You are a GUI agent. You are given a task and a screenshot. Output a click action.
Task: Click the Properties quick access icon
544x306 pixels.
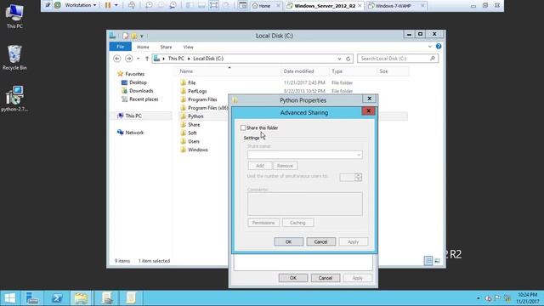pos(125,36)
